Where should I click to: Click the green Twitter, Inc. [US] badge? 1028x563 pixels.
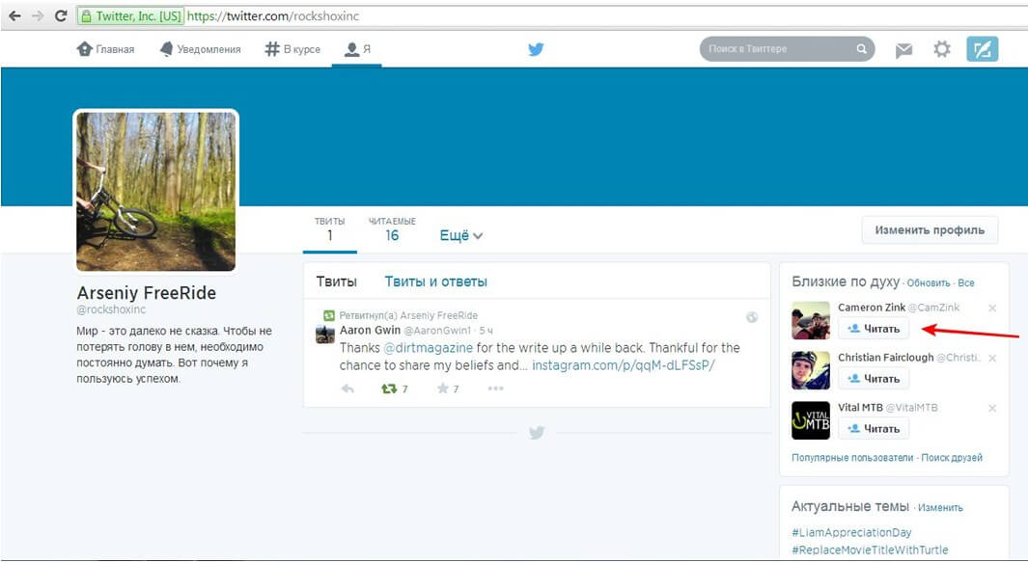130,16
